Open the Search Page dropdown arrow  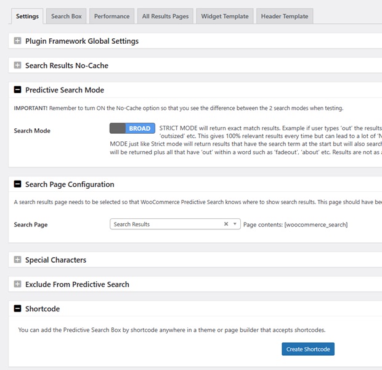(235, 224)
